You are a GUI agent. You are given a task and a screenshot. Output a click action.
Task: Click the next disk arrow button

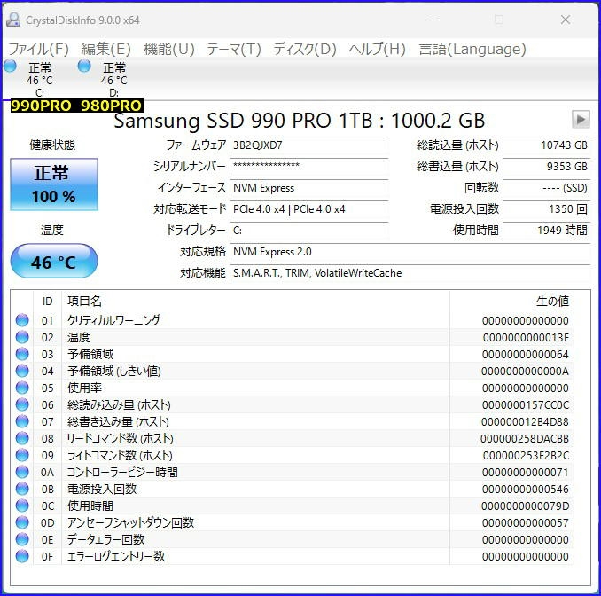coord(581,119)
